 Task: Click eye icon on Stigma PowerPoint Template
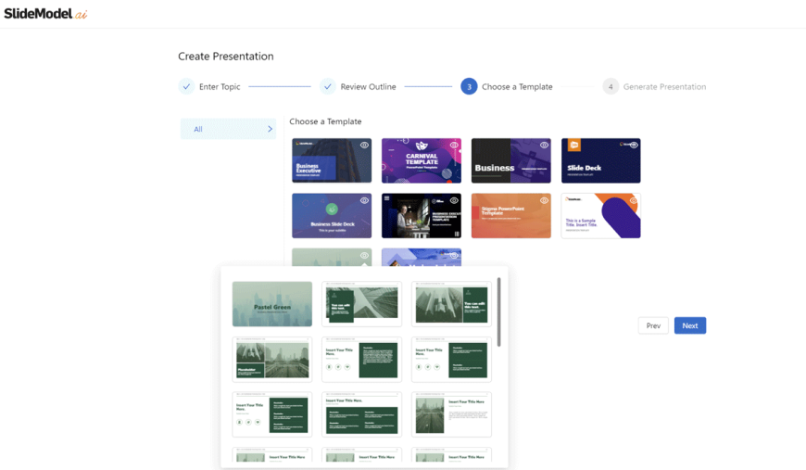544,200
